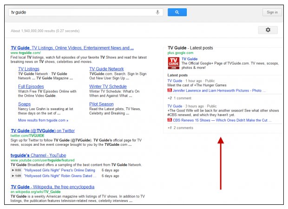Image resolution: width=288 pixels, height=209 pixels.
Task: Click the www.youtube.com/user/tvguide/featured URL
Action: (x=42, y=160)
